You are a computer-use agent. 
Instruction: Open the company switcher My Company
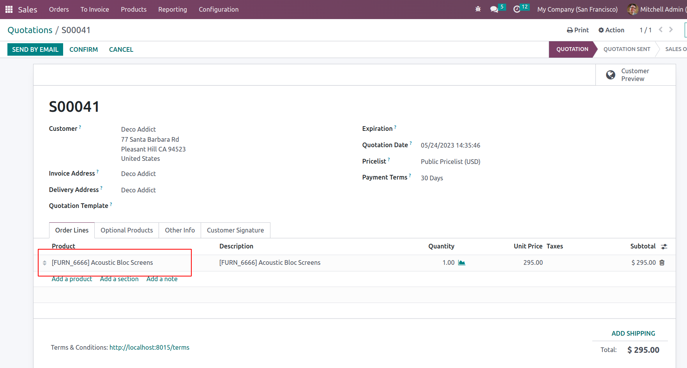pyautogui.click(x=578, y=9)
